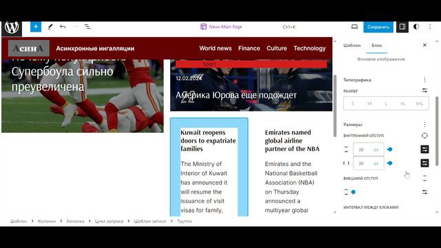Click the Асинхронные ингалляции site title
This screenshot has width=441, height=248.
(x=95, y=48)
